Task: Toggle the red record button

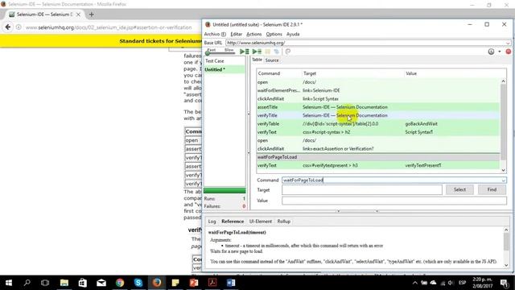Action: click(x=508, y=52)
